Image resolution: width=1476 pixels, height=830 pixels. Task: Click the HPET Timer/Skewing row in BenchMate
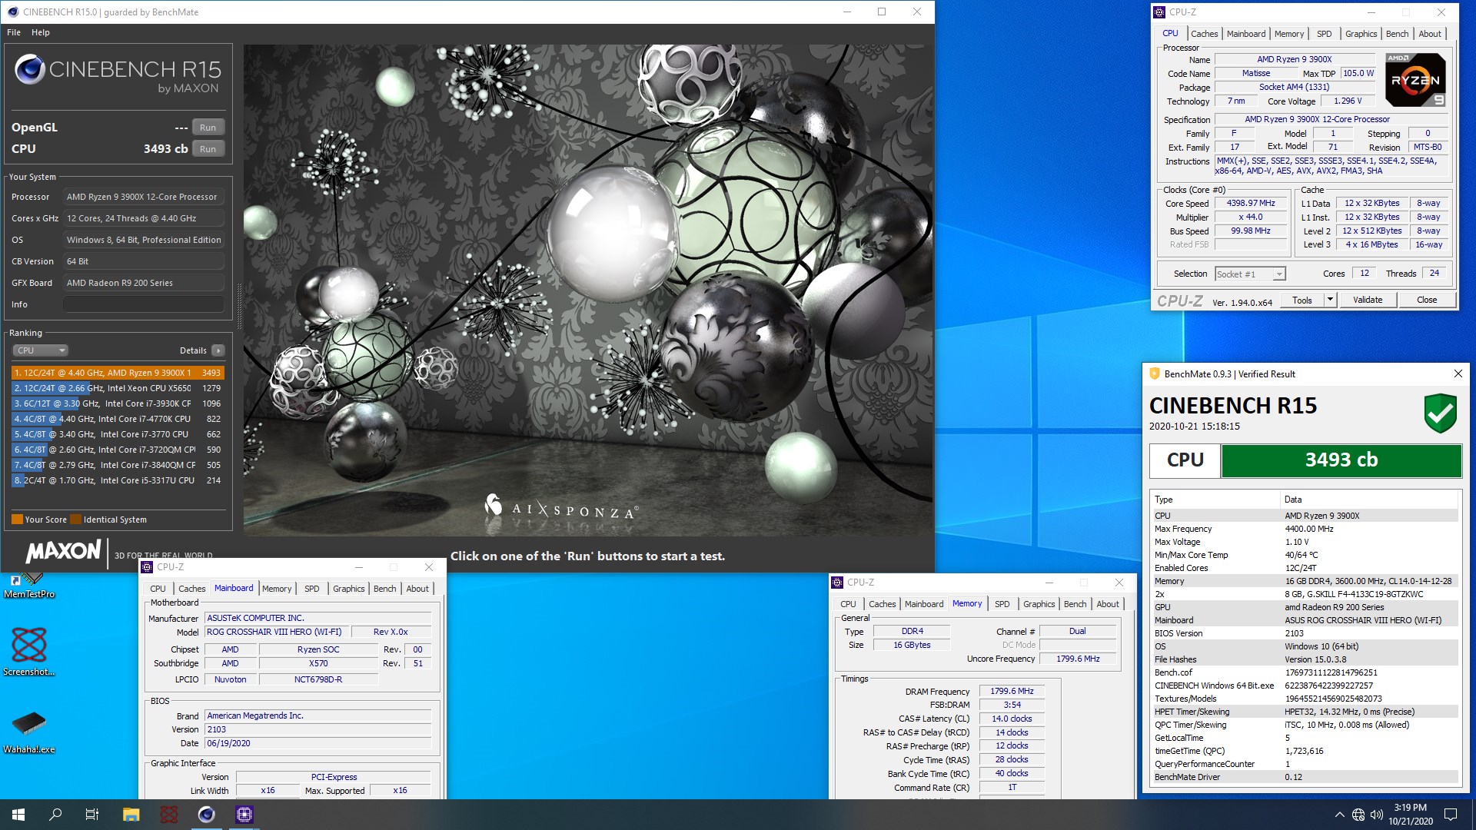(1305, 712)
